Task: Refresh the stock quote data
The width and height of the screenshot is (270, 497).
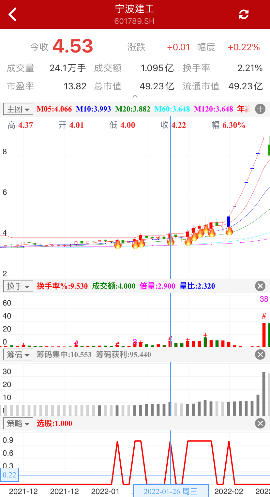Action: (244, 14)
